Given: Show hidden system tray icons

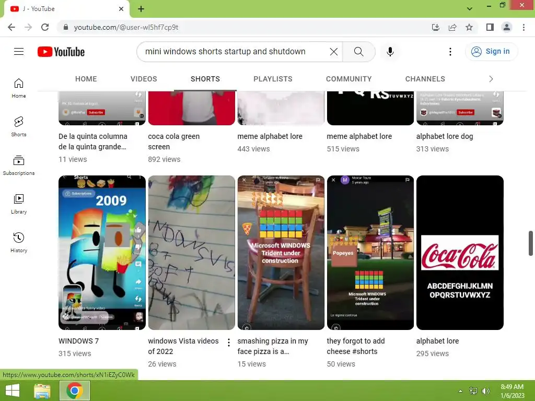Looking at the screenshot, I should [460, 391].
